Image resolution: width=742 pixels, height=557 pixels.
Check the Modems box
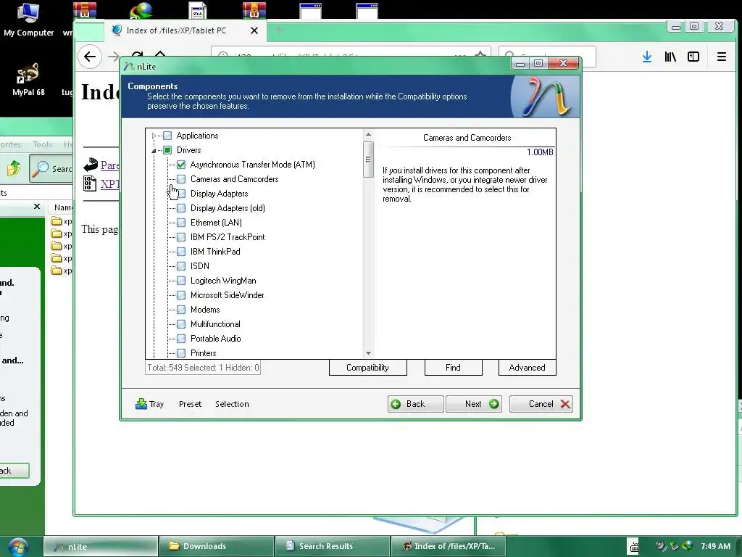180,310
